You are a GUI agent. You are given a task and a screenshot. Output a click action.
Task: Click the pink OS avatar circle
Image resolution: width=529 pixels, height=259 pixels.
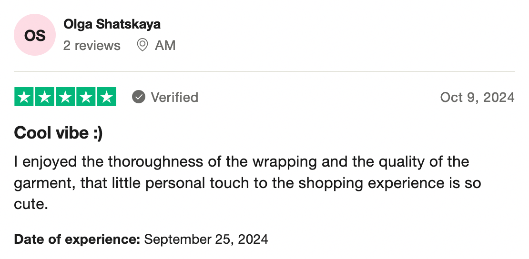click(x=35, y=35)
